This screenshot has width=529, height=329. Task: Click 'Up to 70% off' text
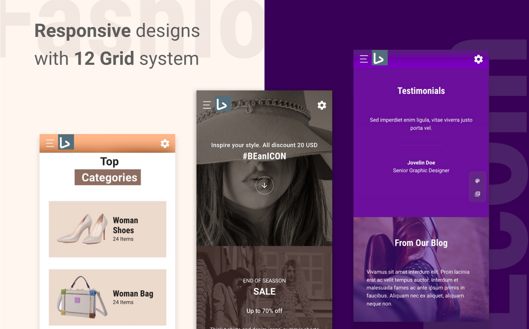[x=264, y=311]
